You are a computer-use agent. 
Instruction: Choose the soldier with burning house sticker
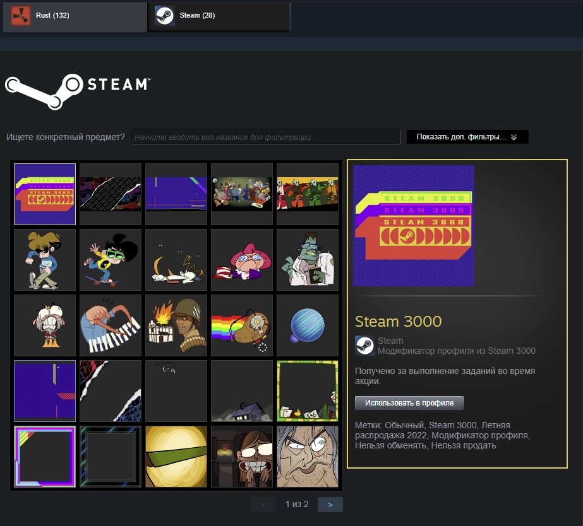click(176, 325)
